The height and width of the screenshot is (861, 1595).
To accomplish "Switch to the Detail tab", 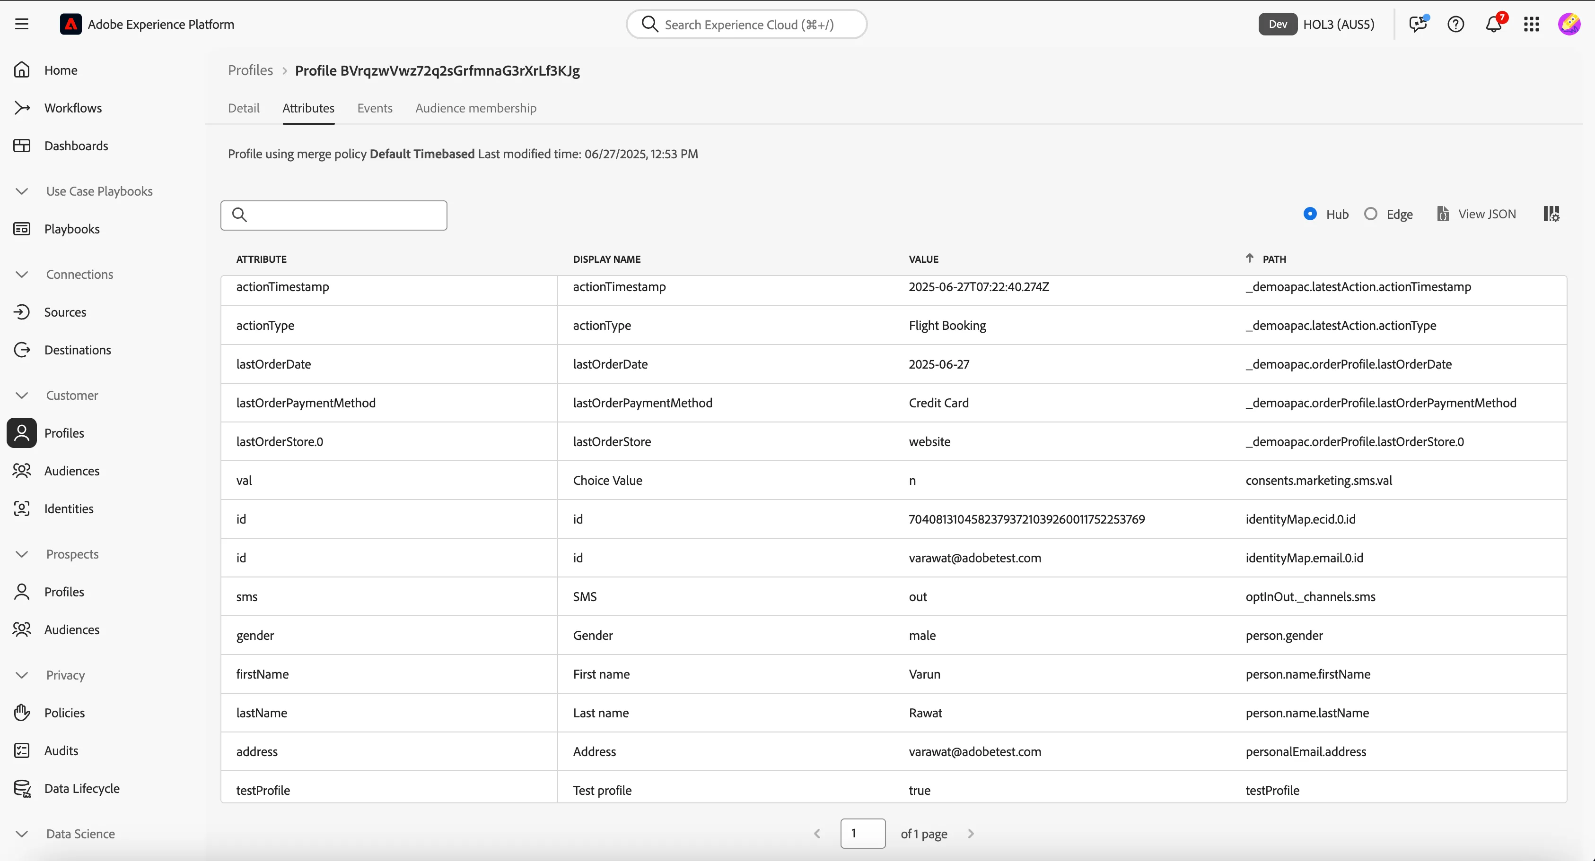I will [x=243, y=108].
